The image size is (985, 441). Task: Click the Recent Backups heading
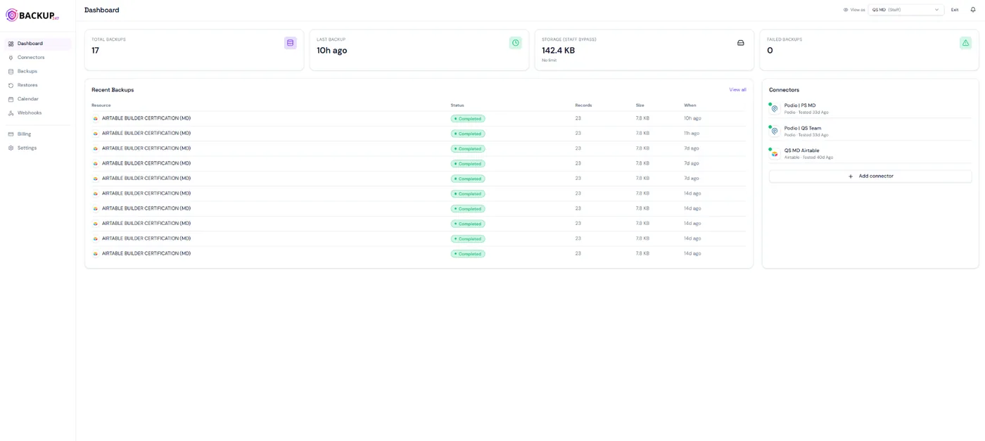pos(113,90)
